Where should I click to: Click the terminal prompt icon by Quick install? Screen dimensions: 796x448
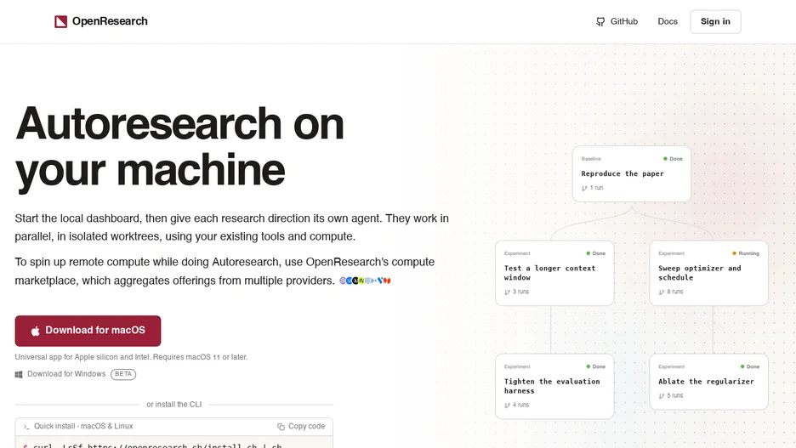pos(26,427)
